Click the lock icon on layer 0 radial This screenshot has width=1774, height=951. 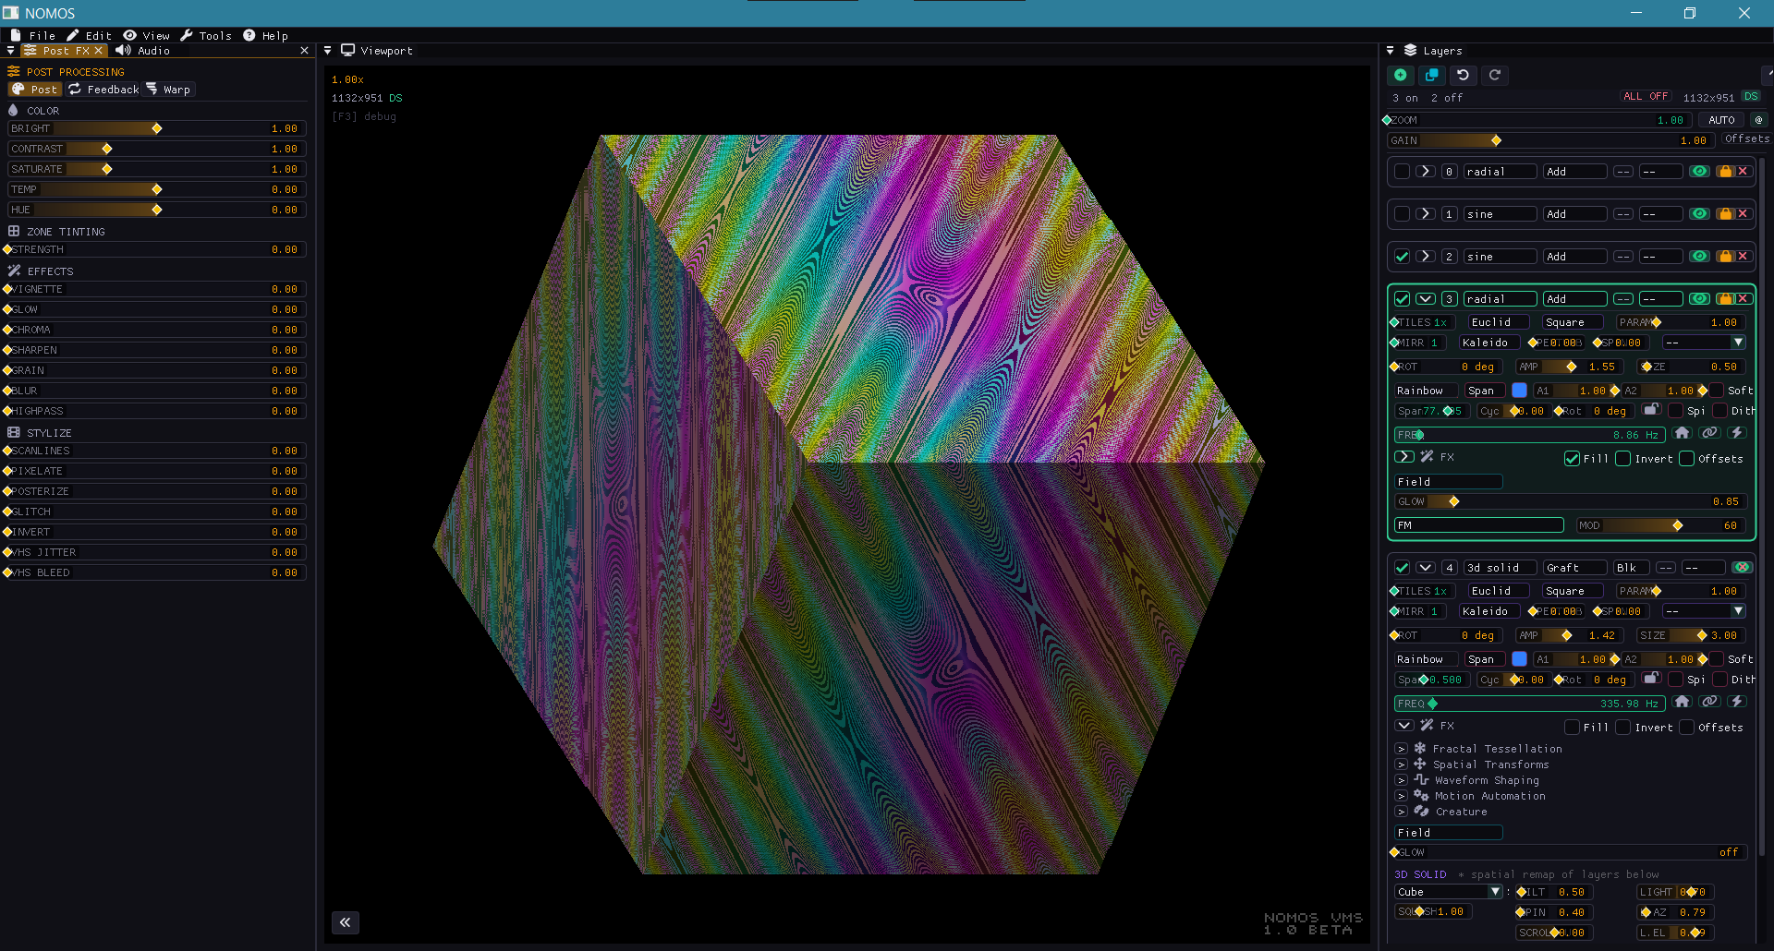[1722, 171]
